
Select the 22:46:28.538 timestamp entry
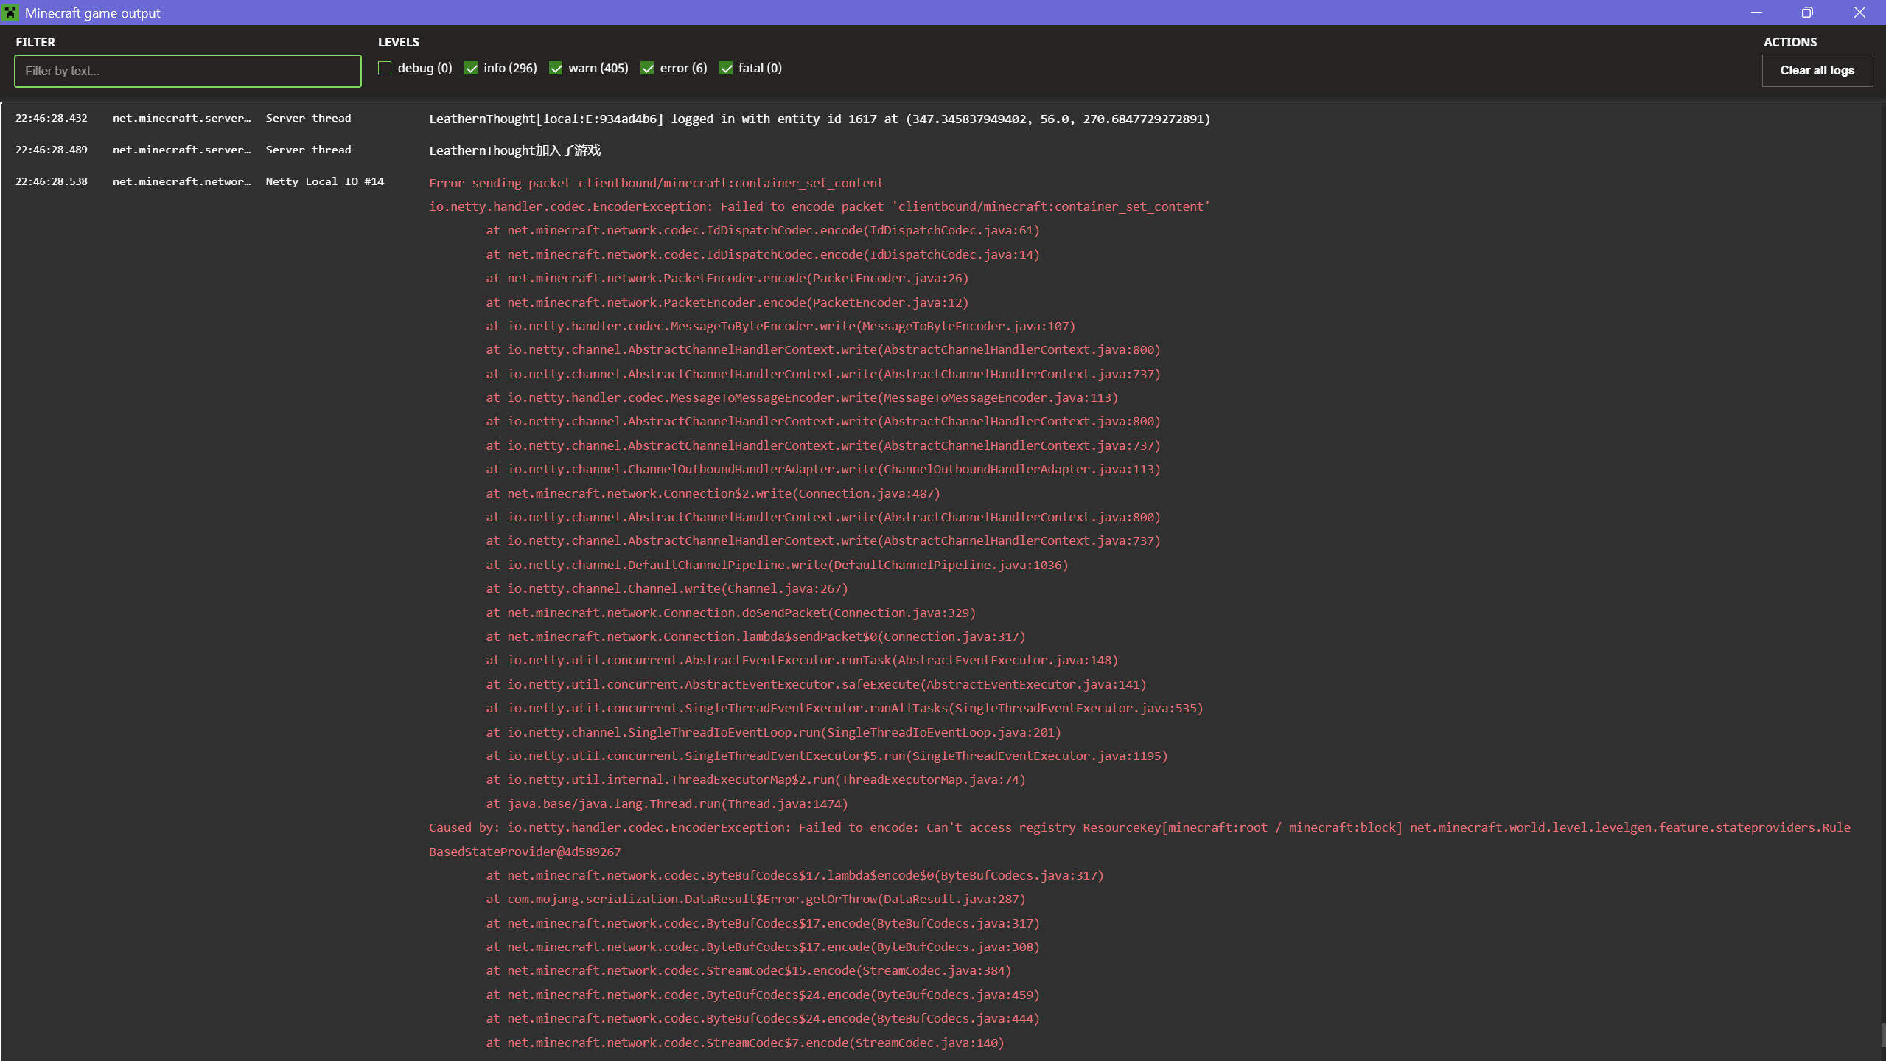coord(52,181)
